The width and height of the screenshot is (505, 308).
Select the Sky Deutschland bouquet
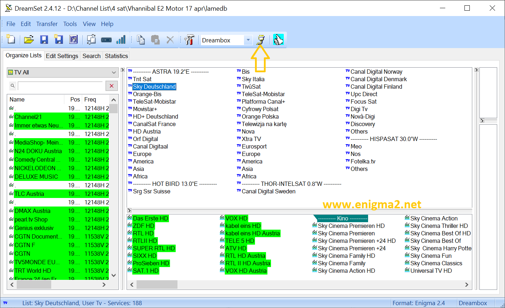pyautogui.click(x=154, y=87)
